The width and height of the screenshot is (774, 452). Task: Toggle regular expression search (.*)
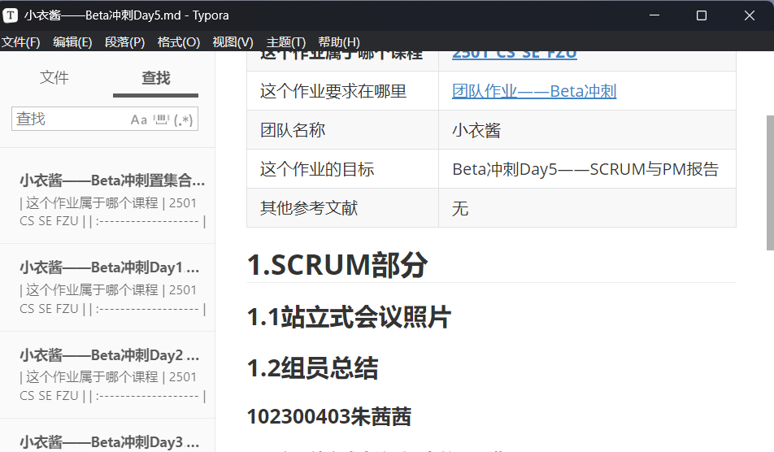click(x=183, y=120)
